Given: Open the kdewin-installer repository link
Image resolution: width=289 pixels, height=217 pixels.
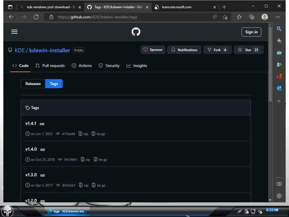Looking at the screenshot, I should pos(50,50).
